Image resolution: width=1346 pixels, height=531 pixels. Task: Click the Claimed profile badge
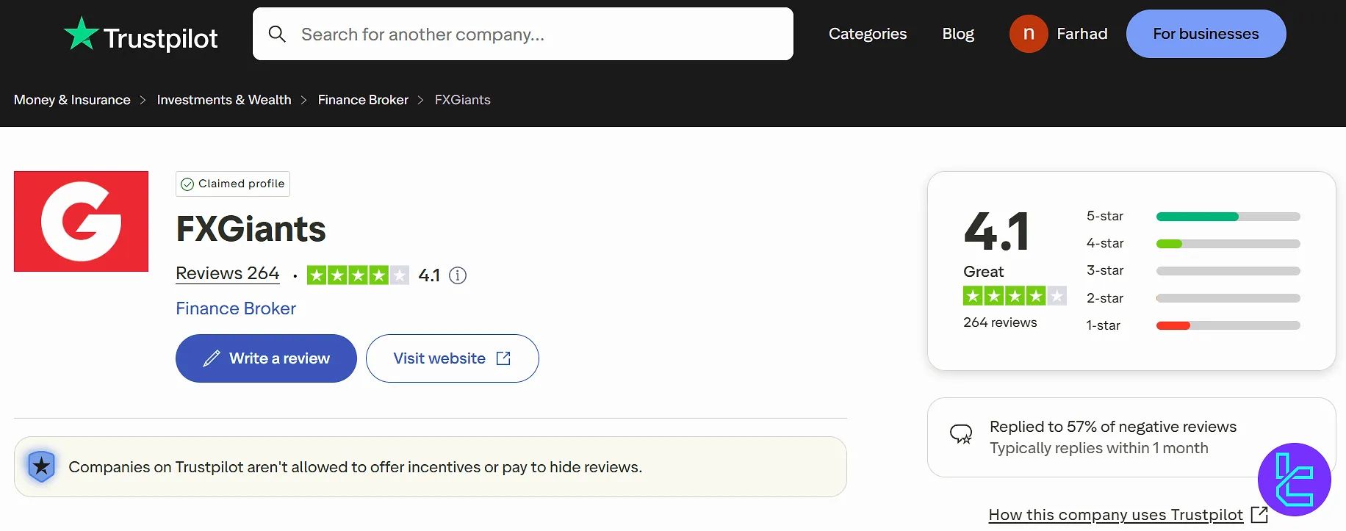233,184
